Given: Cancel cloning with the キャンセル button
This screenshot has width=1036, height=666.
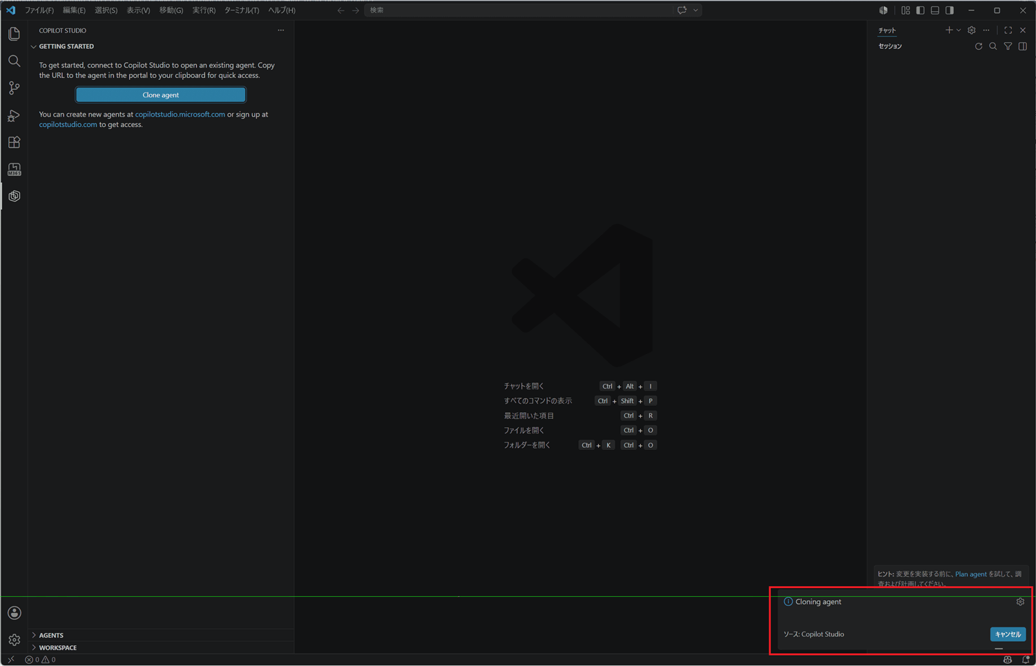Looking at the screenshot, I should (1008, 634).
